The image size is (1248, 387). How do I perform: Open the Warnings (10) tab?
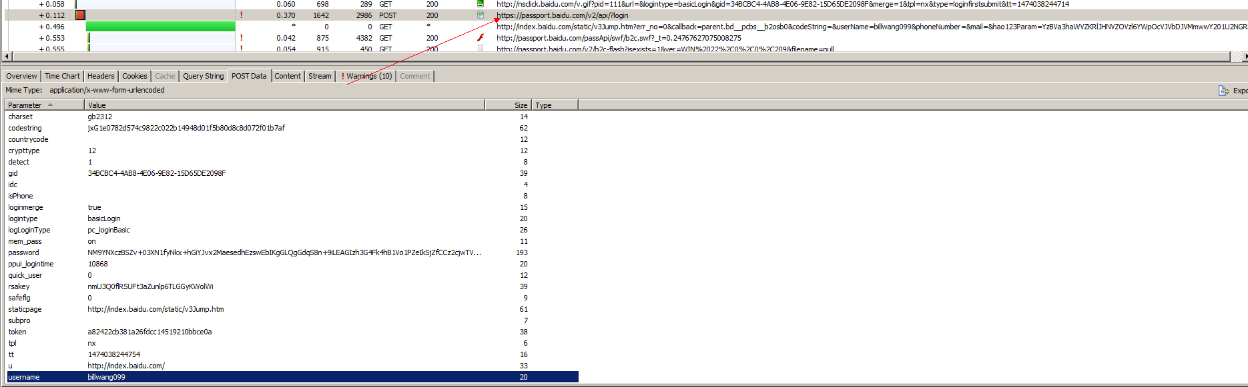(366, 76)
